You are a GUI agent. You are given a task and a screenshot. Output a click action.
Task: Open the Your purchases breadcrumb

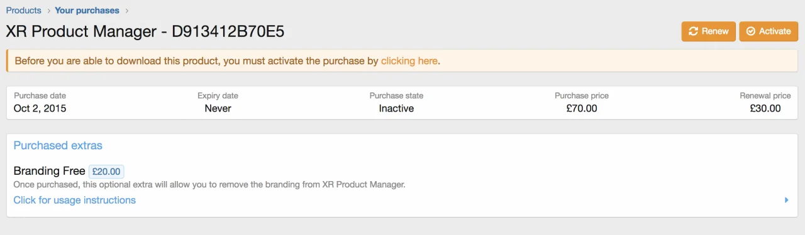tap(87, 11)
